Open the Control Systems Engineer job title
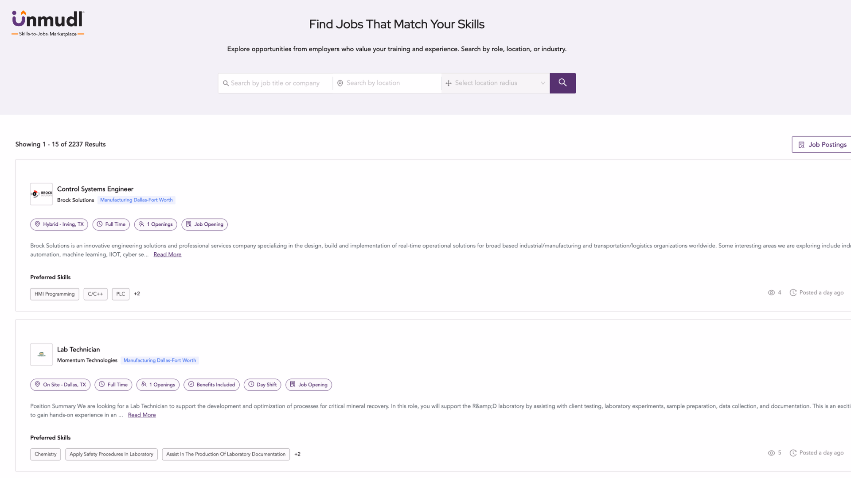The height and width of the screenshot is (478, 851). [x=95, y=189]
